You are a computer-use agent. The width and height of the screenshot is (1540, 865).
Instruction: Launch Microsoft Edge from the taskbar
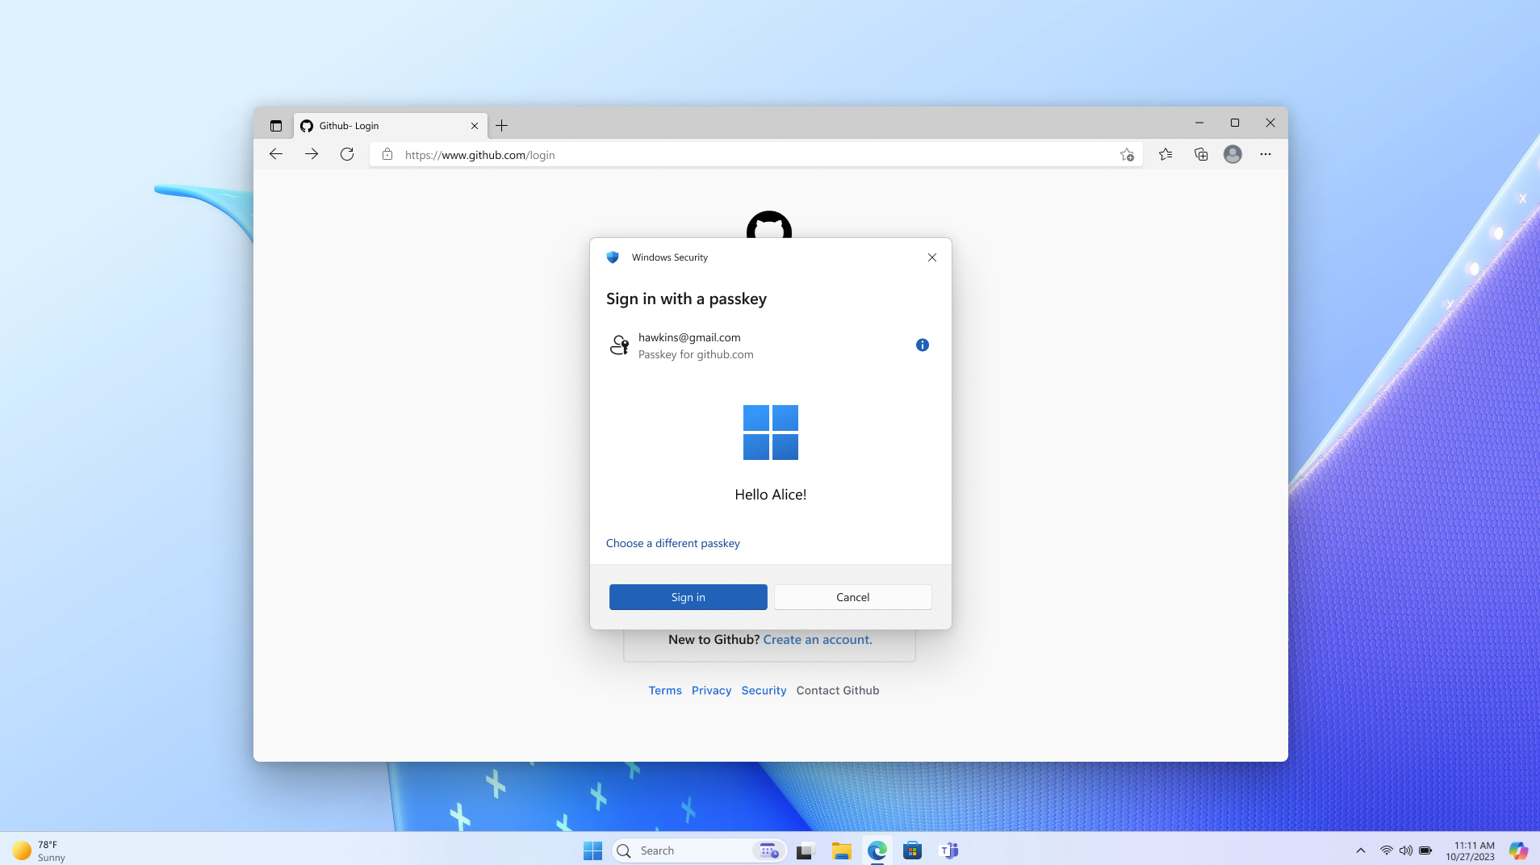[x=877, y=850]
